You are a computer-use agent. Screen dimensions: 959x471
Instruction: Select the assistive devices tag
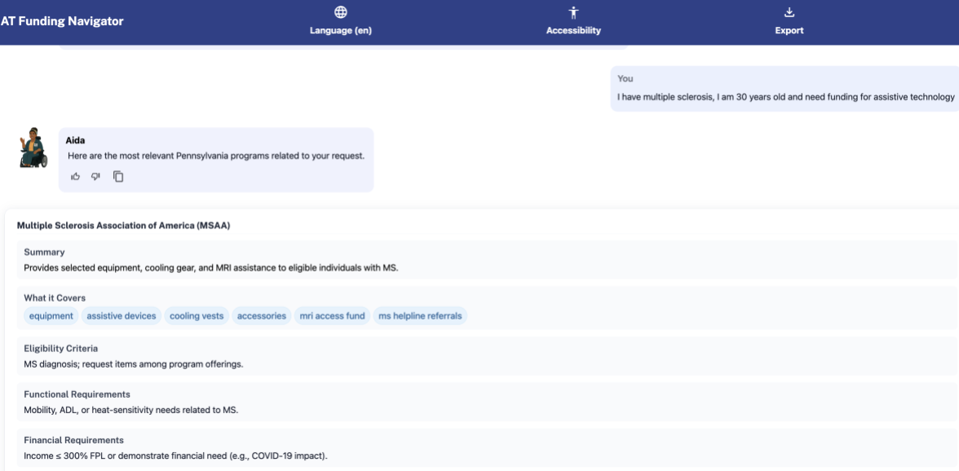click(121, 315)
